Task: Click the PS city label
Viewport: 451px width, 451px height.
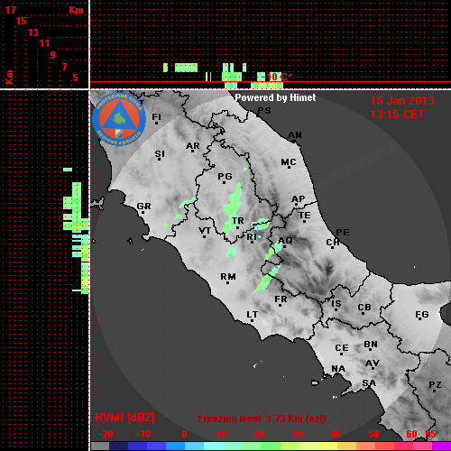Action: (264, 111)
